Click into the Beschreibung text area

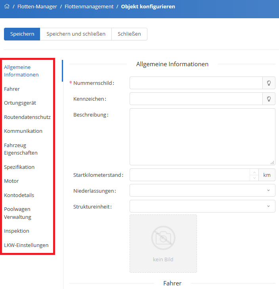pos(202,136)
